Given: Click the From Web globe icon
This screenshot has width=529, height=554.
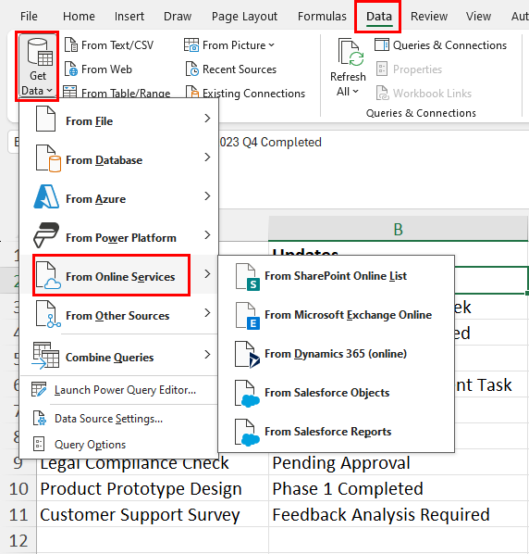Looking at the screenshot, I should pos(71,69).
